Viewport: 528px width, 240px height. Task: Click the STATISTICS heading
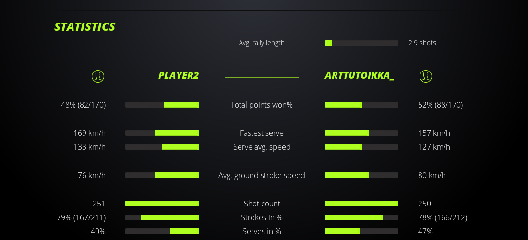[85, 27]
